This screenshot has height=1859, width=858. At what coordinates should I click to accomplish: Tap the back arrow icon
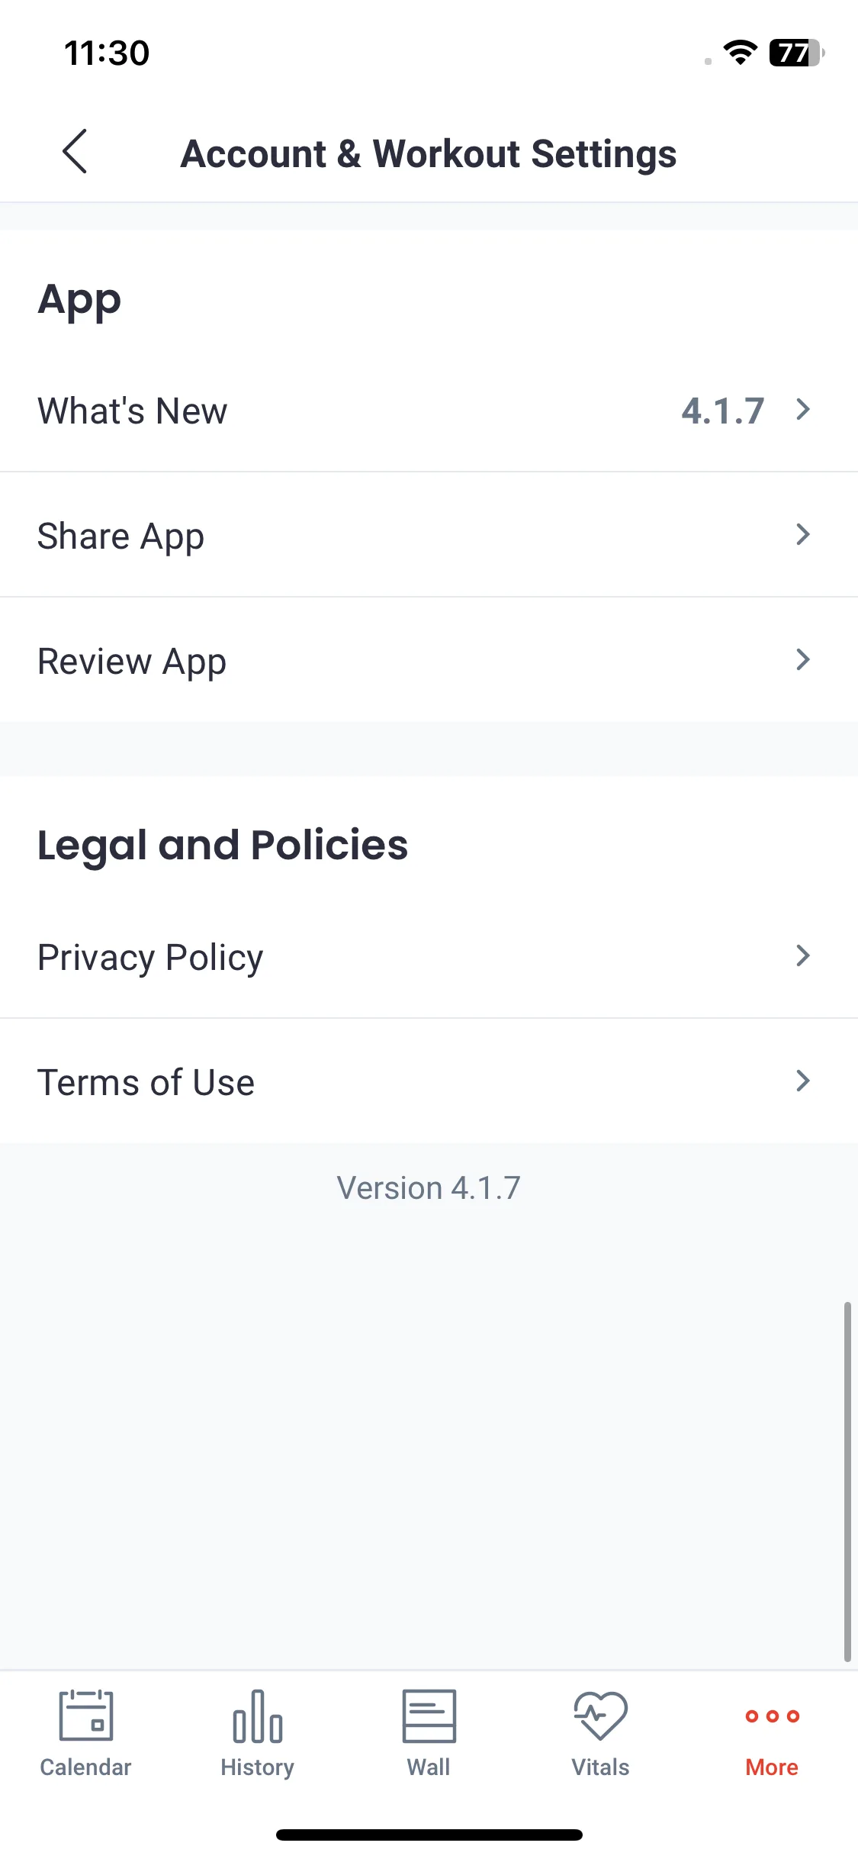[75, 151]
